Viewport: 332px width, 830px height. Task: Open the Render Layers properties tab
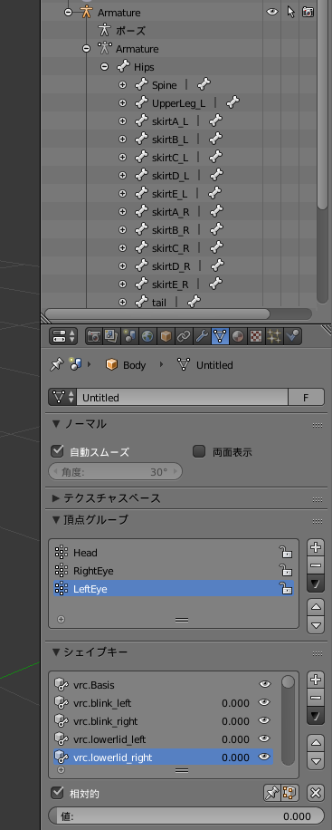click(112, 336)
